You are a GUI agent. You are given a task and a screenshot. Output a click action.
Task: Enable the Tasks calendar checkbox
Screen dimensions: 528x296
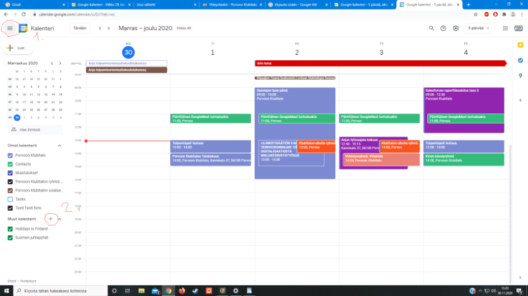click(10, 199)
